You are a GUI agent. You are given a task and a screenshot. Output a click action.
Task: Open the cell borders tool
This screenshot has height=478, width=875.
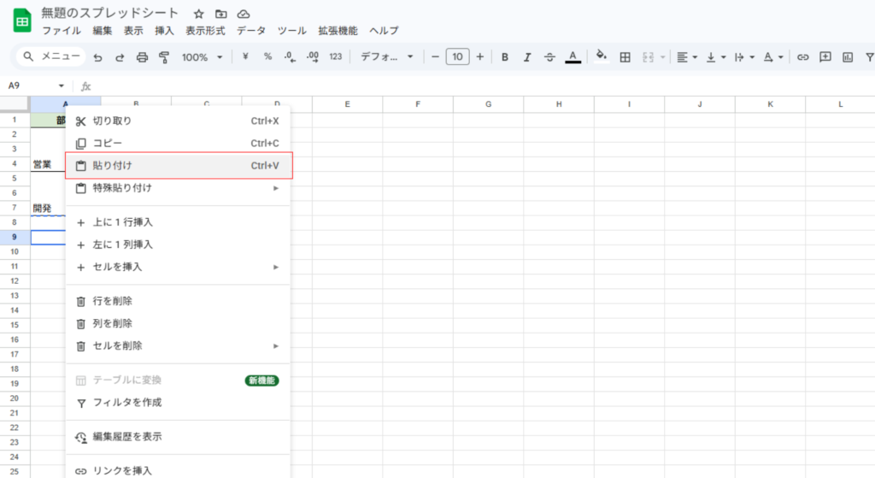point(625,57)
